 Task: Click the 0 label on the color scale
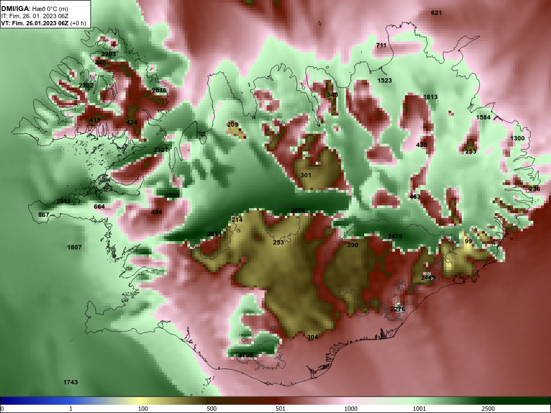tap(2, 409)
